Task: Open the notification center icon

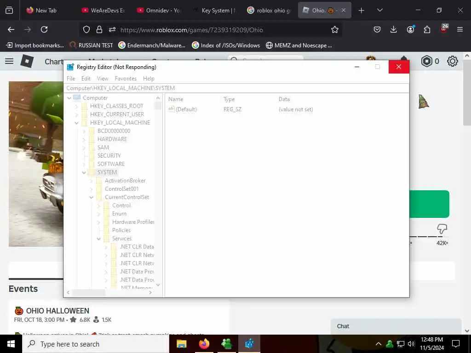Action: coord(456,344)
